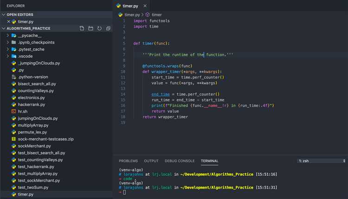
Task: Click 'return wrapper_timer' on line 18
Action: (165, 117)
